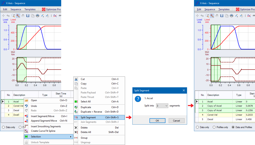Open the Templates menu in the right window

coord(224,9)
